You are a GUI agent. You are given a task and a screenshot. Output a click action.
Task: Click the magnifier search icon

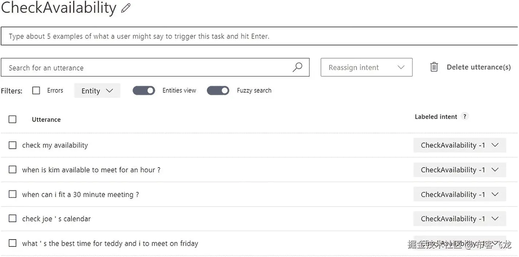[298, 67]
